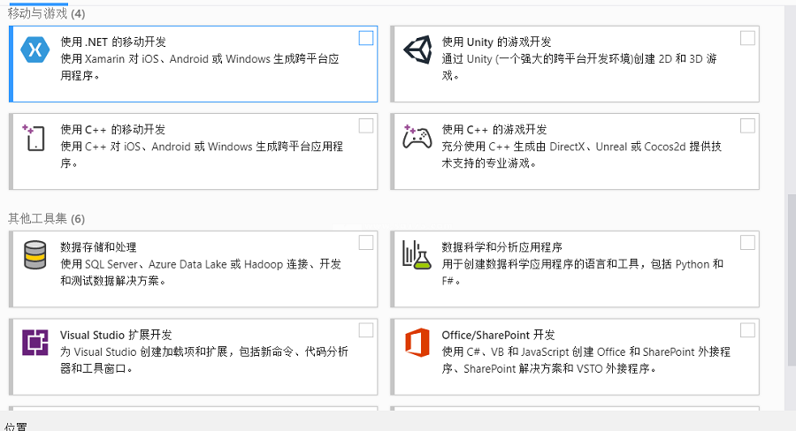The width and height of the screenshot is (796, 431).
Task: Click the data science flask chart icon
Action: tap(416, 254)
